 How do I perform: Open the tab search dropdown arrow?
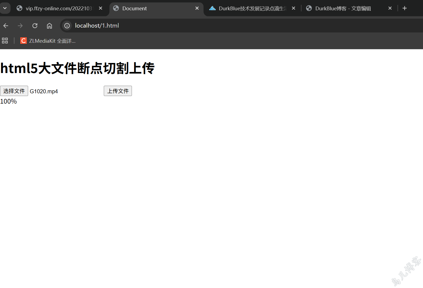[5, 8]
